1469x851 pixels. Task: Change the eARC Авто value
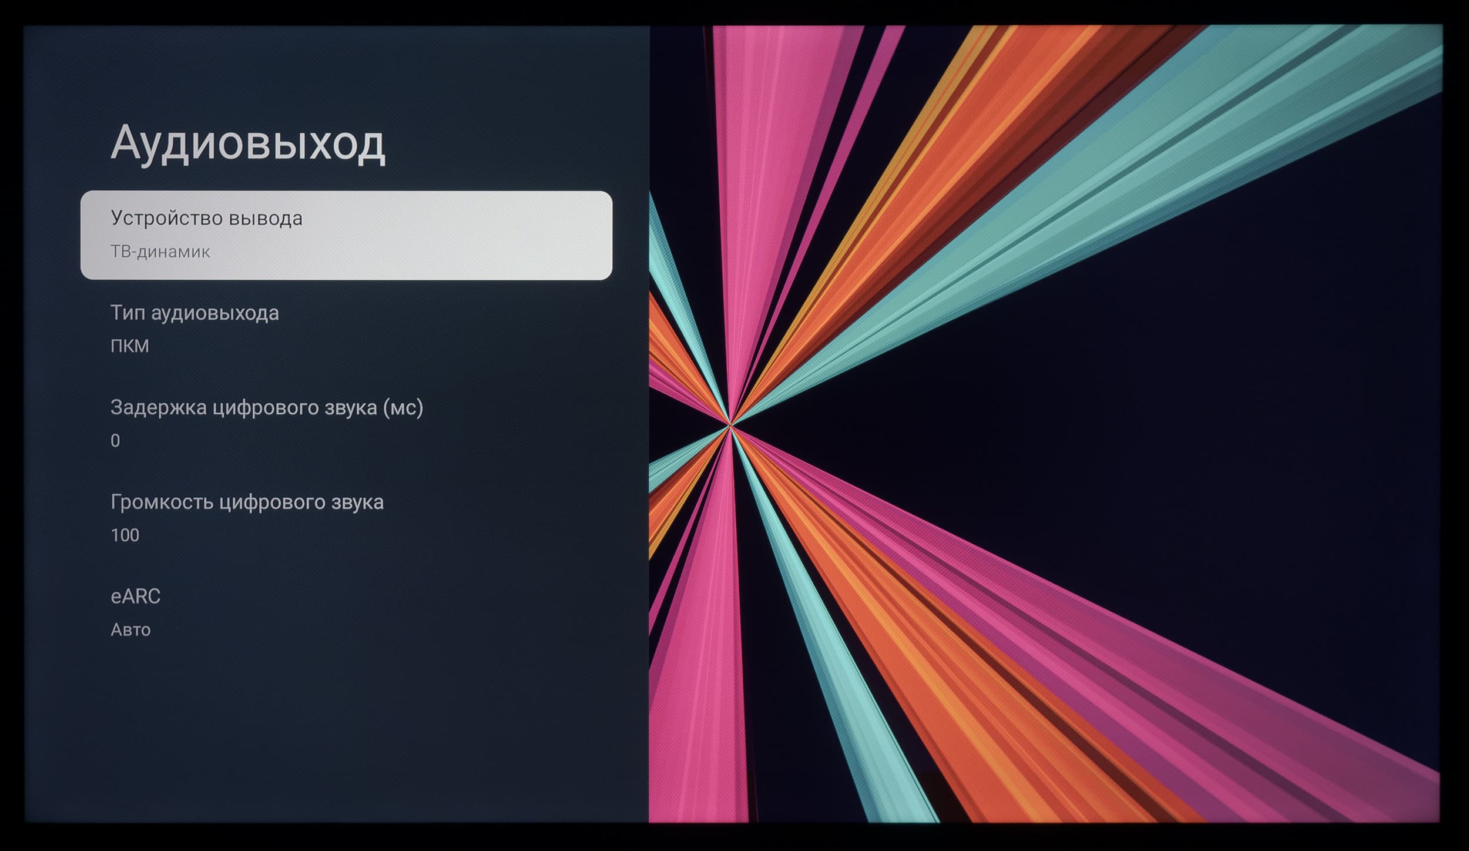pyautogui.click(x=130, y=629)
